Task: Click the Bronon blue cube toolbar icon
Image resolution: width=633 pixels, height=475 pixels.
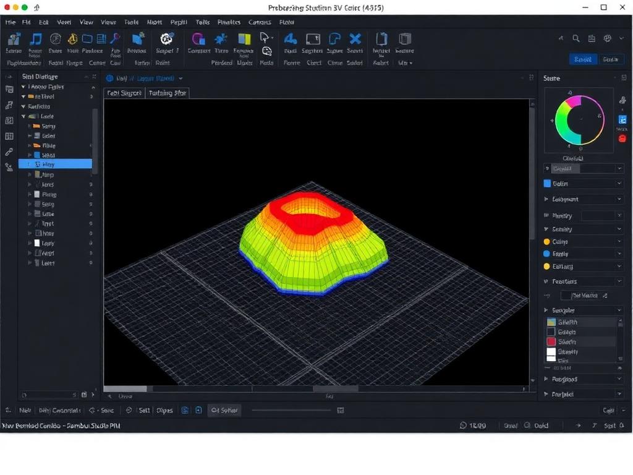Action: coord(138,39)
